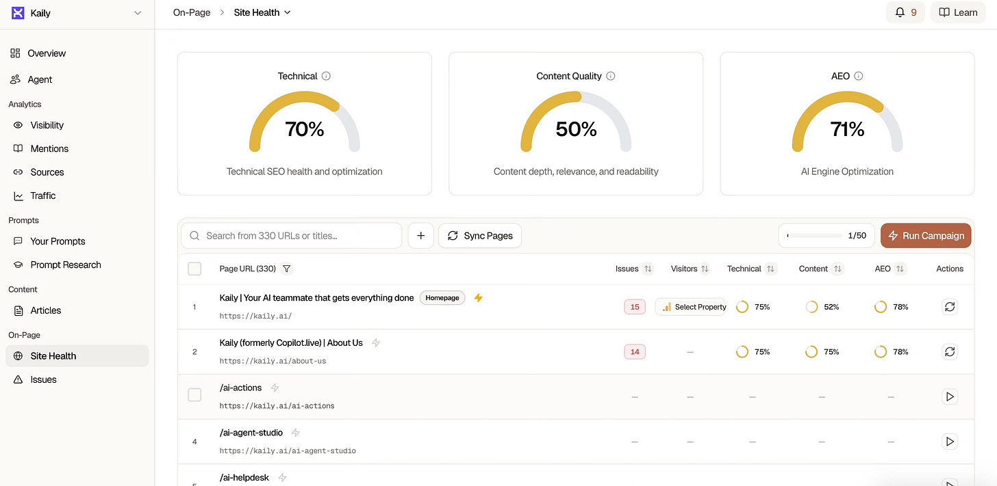The height and width of the screenshot is (486, 997).
Task: Click the Kaily logo icon
Action: click(18, 13)
